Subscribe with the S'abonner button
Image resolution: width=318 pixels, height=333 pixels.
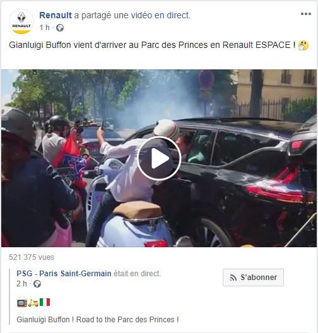click(x=253, y=277)
